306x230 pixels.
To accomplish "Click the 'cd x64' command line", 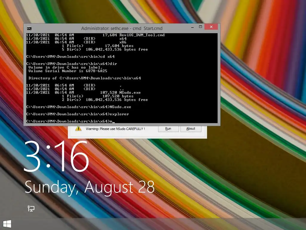I will click(x=71, y=57).
